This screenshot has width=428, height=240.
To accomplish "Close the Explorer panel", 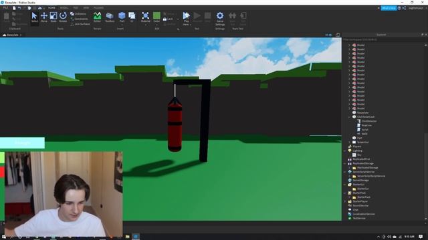I will pos(426,35).
